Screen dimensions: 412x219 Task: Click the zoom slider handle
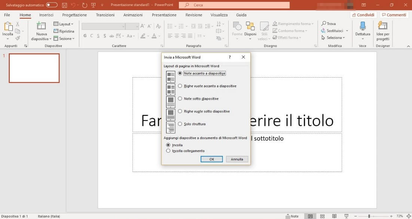[369, 216]
